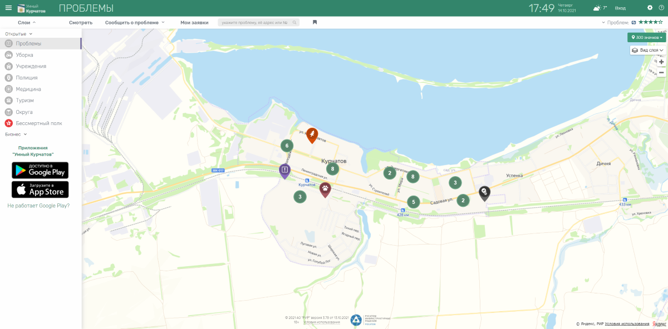The width and height of the screenshot is (668, 329).
Task: Click the help question mark icon
Action: [x=661, y=8]
